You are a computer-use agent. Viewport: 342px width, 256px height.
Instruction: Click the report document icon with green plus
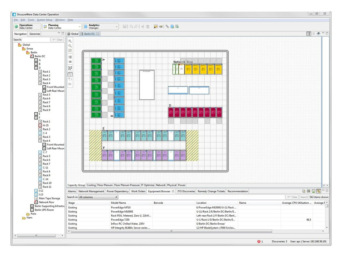[x=172, y=26]
